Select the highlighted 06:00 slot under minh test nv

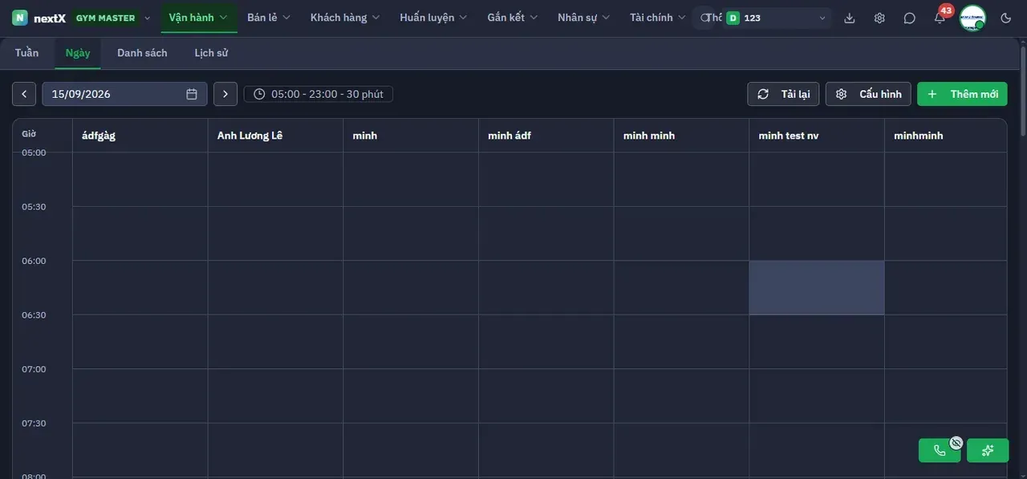coord(817,287)
